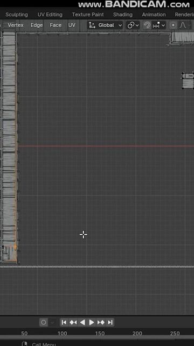Click frame 100 on the timeline

pos(63,333)
